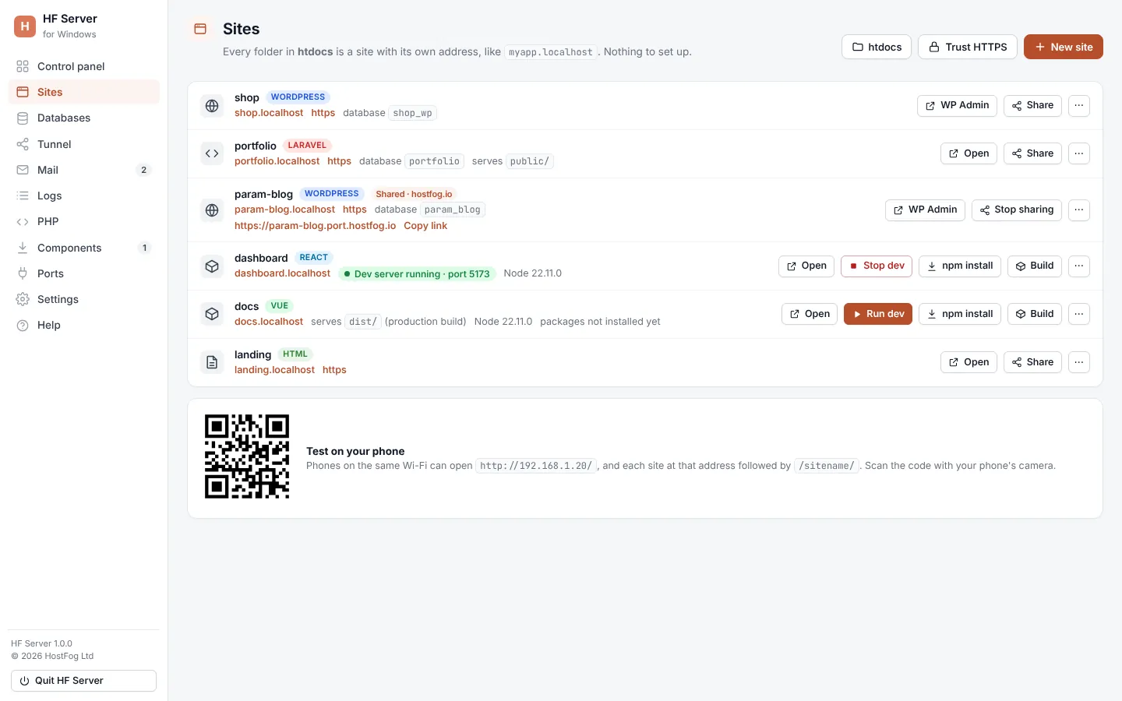
Task: Open Components in the sidebar
Action: pyautogui.click(x=83, y=248)
